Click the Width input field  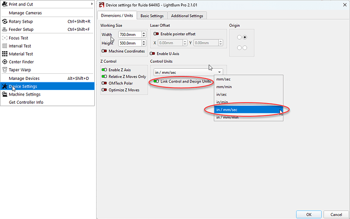click(130, 34)
